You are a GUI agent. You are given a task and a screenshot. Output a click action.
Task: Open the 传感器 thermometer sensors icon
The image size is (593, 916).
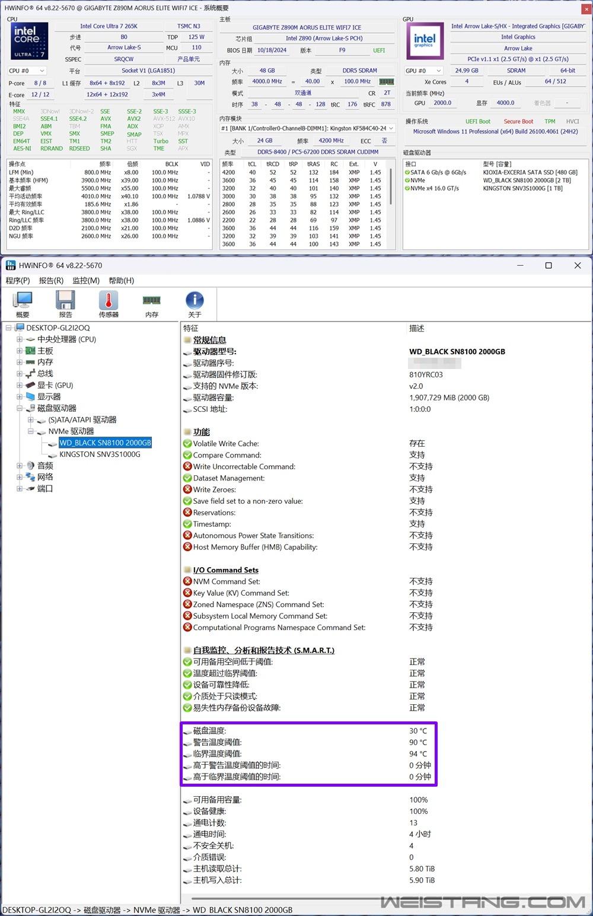[x=109, y=304]
